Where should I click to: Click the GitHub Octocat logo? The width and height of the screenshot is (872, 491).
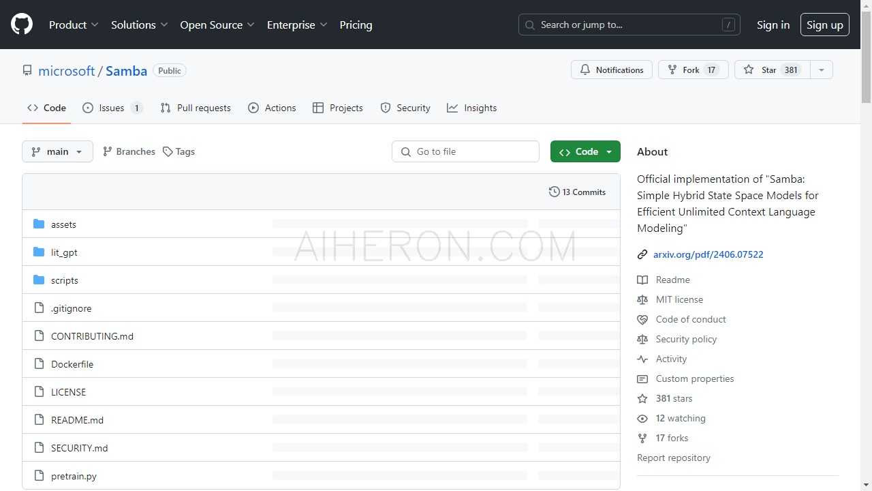pyautogui.click(x=22, y=25)
